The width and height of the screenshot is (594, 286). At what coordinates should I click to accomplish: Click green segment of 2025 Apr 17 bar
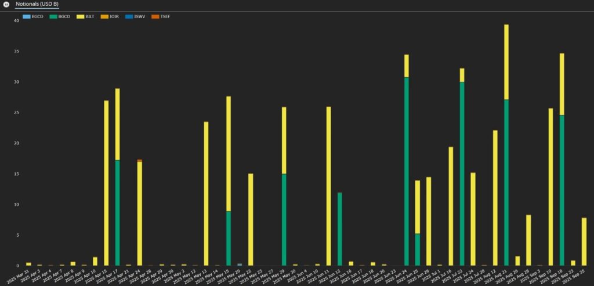[x=118, y=212]
